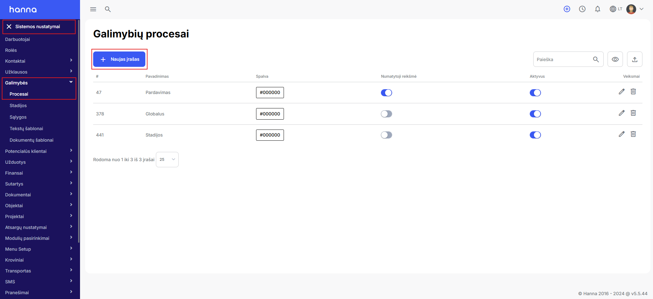
Task: Open Darbuotojai in sidebar
Action: [x=18, y=39]
